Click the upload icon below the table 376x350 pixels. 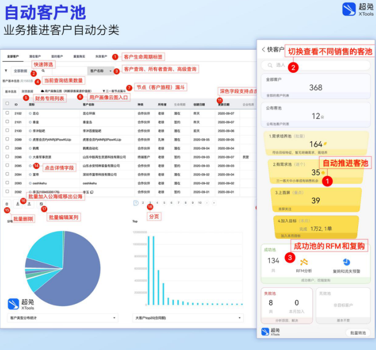(29, 203)
